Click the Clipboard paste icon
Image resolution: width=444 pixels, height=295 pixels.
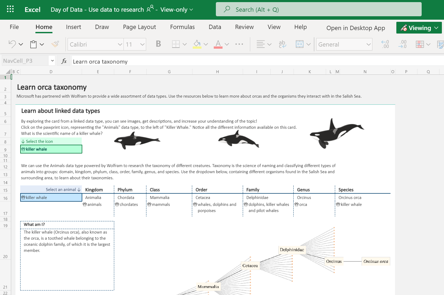[x=33, y=44]
